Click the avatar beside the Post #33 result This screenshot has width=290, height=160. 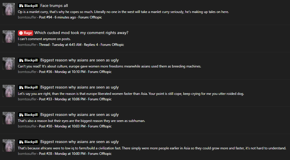point(8,91)
